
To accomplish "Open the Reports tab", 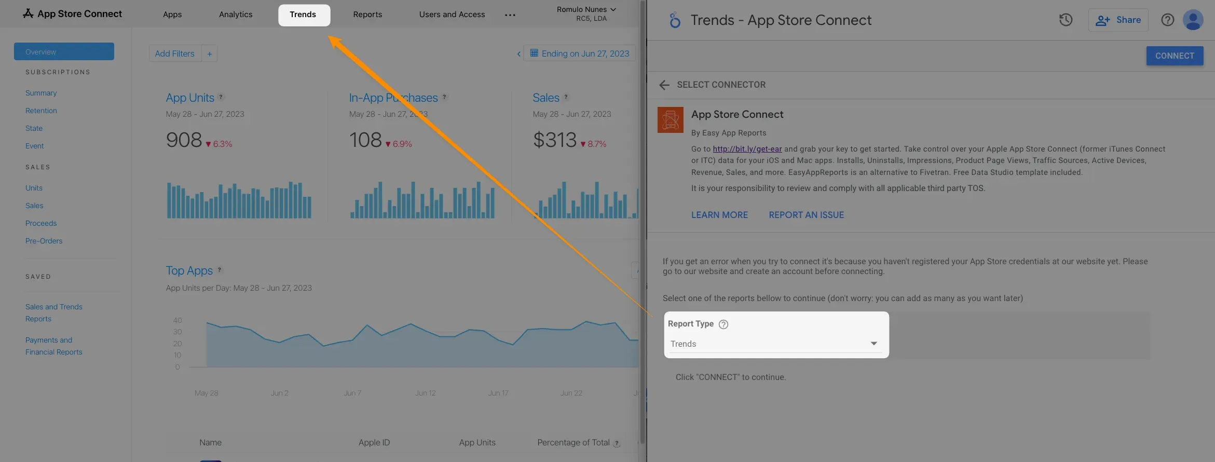I will coord(367,15).
